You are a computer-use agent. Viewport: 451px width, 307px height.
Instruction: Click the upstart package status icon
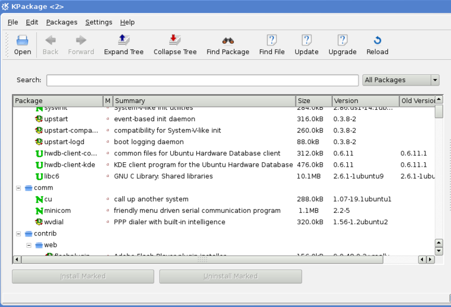39,119
